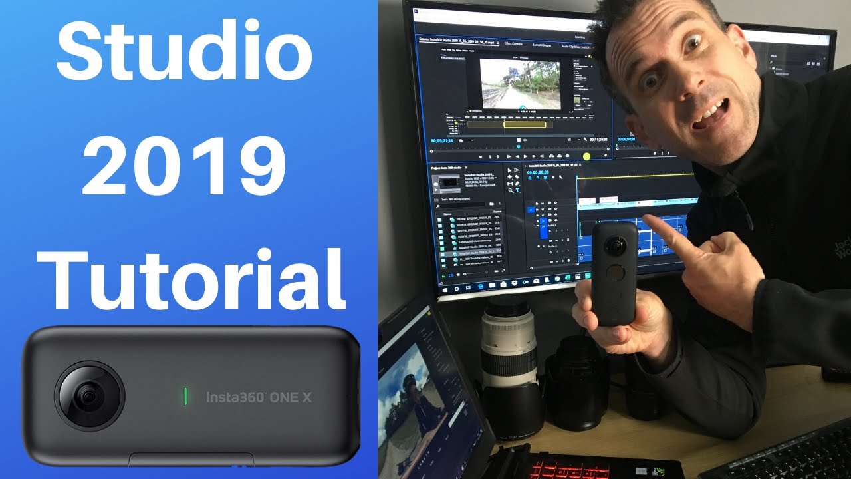Open the Project panel hamburger menu
The height and width of the screenshot is (479, 851).
[x=466, y=168]
